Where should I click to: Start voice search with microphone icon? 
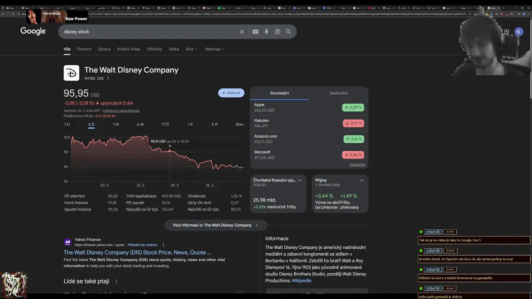[x=266, y=32]
